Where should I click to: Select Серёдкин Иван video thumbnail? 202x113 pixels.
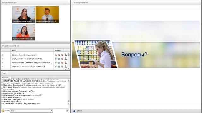coord(47,14)
